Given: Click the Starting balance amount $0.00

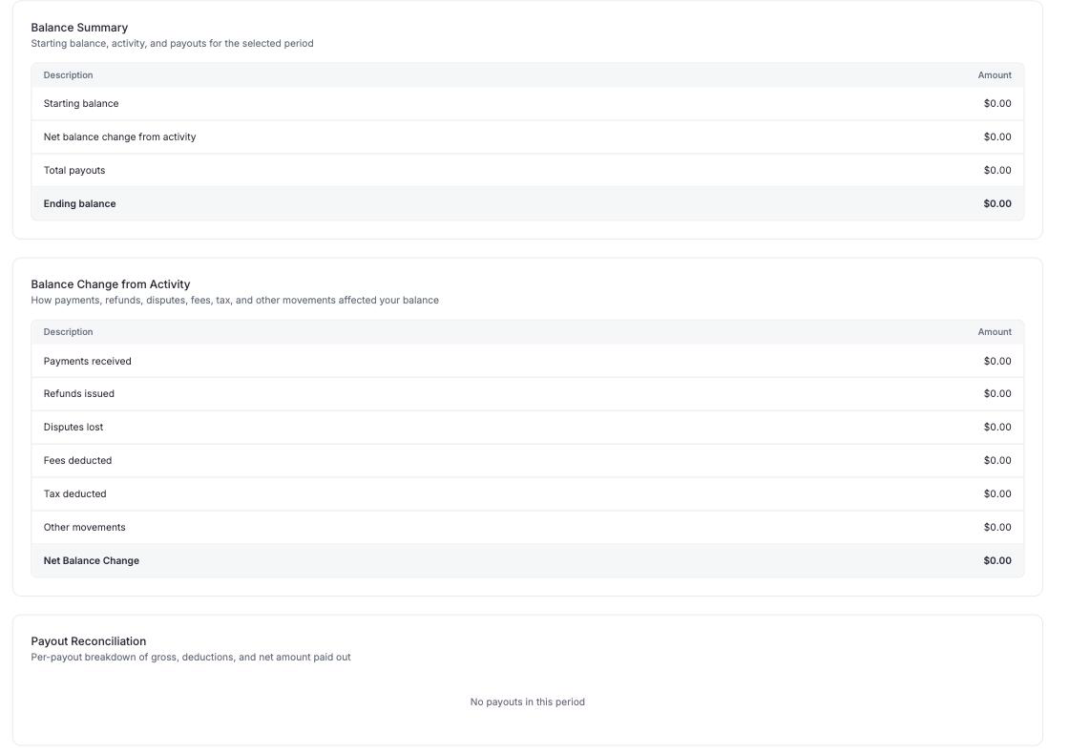Looking at the screenshot, I should click(x=997, y=104).
